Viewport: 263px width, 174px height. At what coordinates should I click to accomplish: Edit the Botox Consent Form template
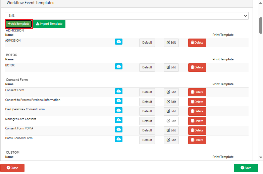[x=171, y=140]
